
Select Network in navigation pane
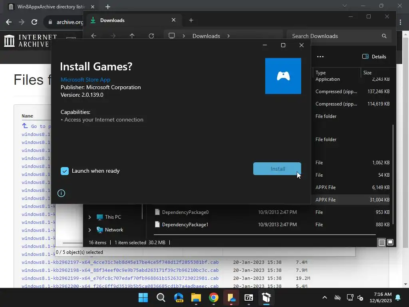(114, 230)
